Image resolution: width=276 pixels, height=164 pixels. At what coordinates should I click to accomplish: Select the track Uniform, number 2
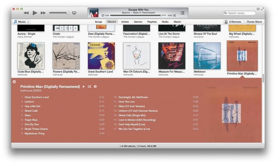click(x=63, y=102)
